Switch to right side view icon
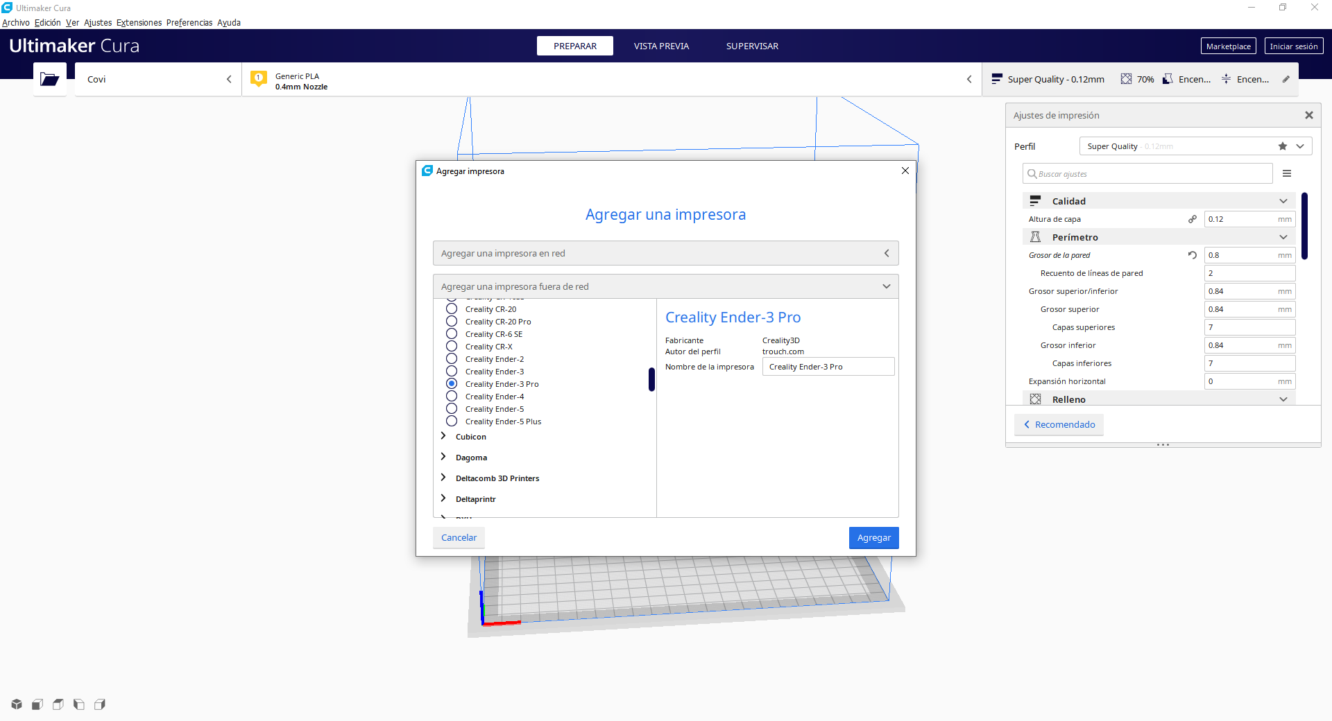The image size is (1332, 721). [x=100, y=704]
